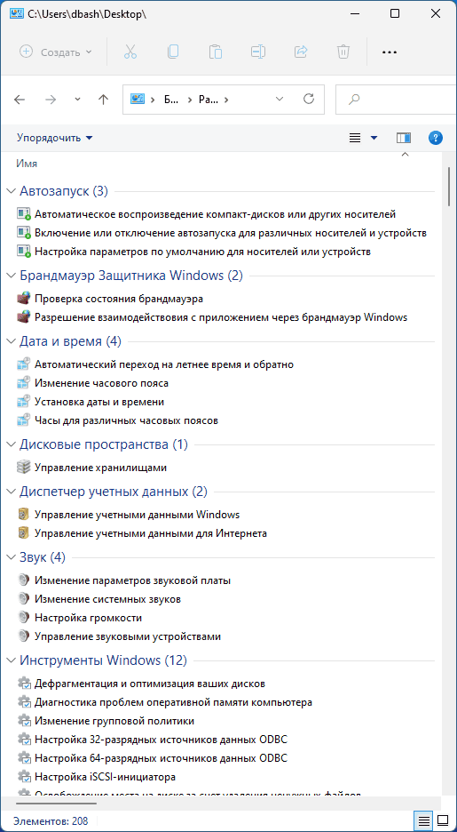Image resolution: width=457 pixels, height=832 pixels.
Task: Open Часы для различных часовых поясов
Action: coord(127,420)
